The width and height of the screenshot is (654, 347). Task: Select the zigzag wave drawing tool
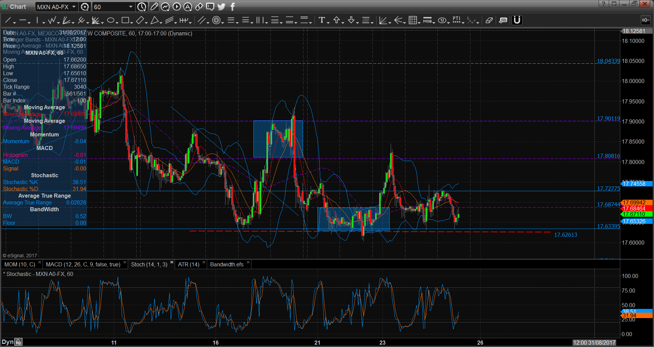click(x=52, y=20)
